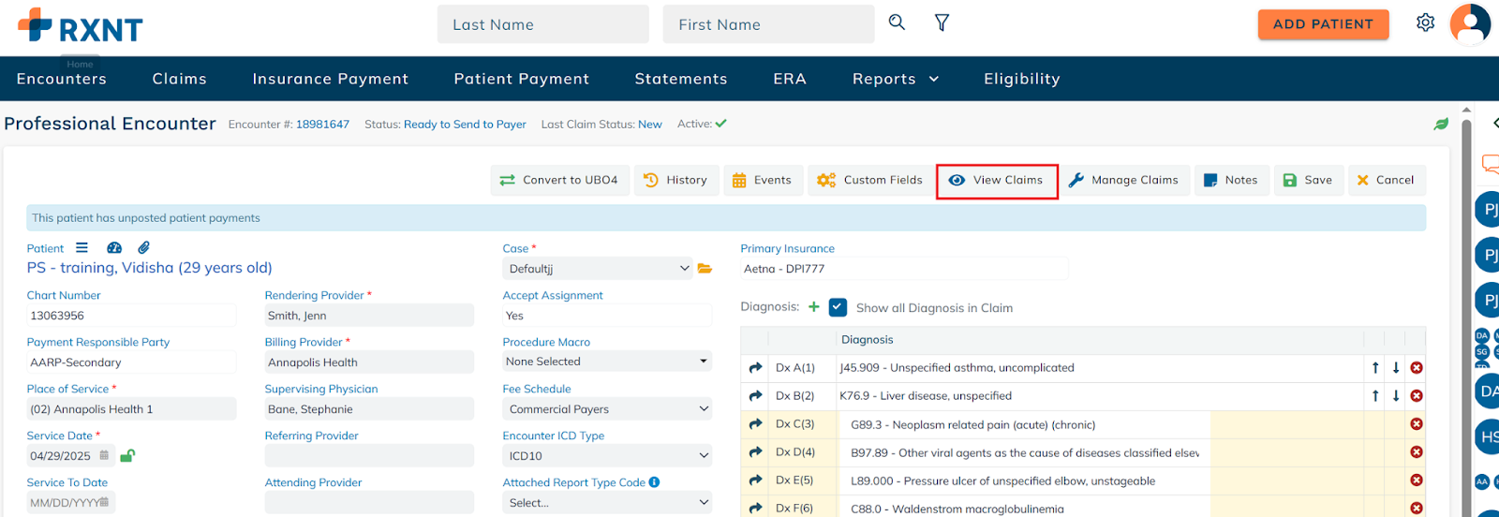This screenshot has width=1499, height=517.
Task: Uncheck Show all Diagnosis in Claim
Action: pyautogui.click(x=838, y=307)
